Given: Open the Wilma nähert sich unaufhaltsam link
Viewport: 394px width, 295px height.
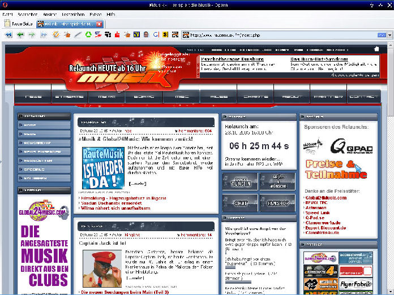Looking at the screenshot, I should [115, 208].
